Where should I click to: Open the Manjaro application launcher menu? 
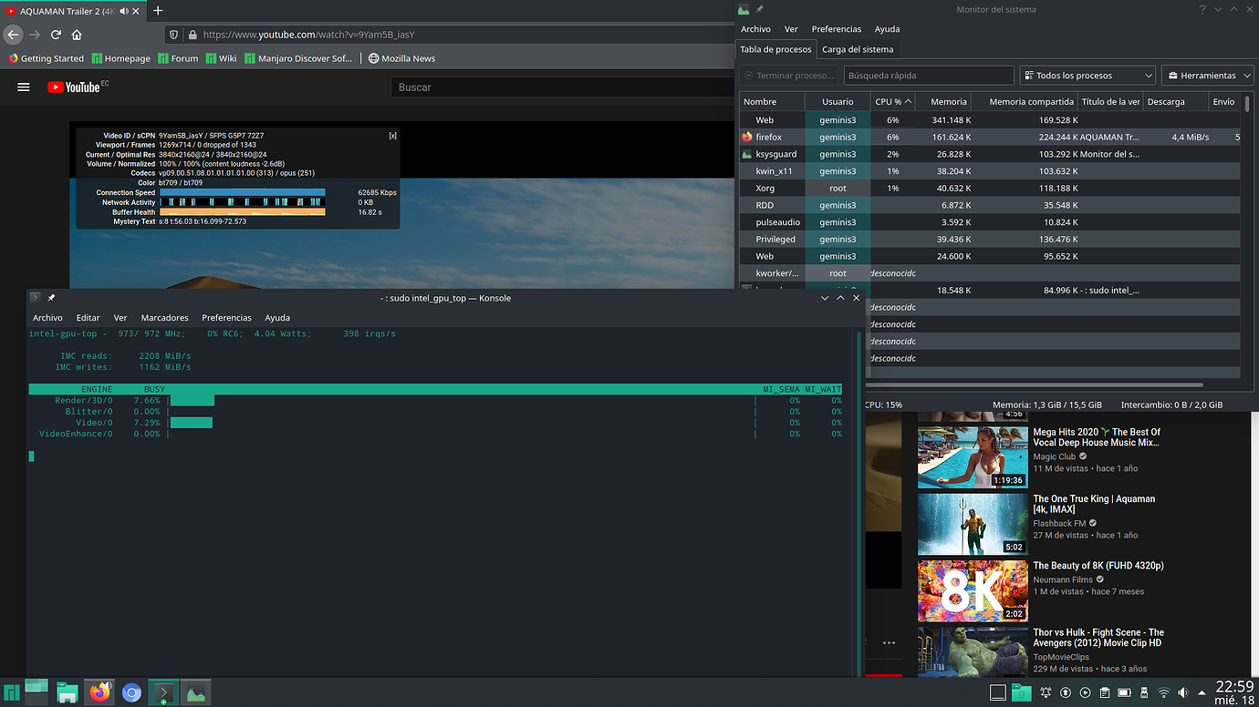click(x=12, y=692)
